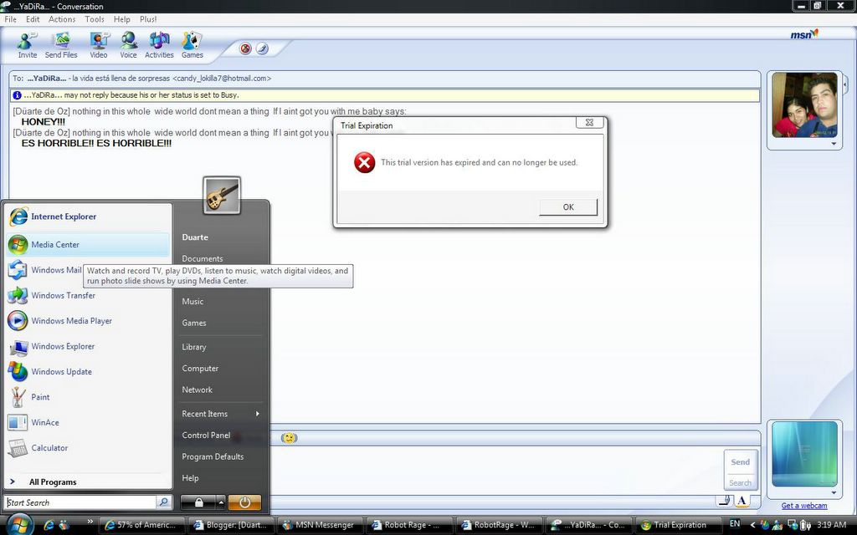Click the guitar user picture in Start menu
Viewport: 857px width, 535px height.
222,196
